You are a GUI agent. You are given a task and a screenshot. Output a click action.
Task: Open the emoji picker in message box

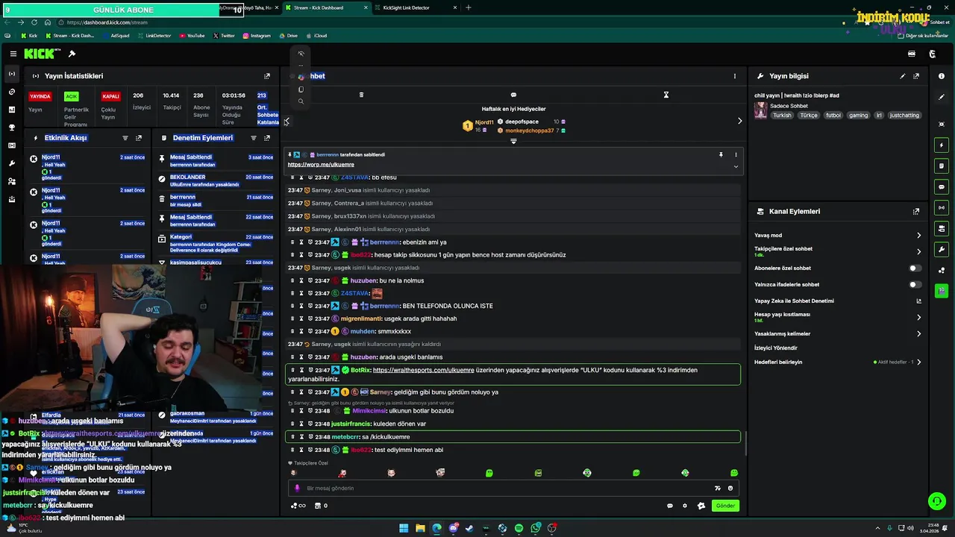point(730,489)
